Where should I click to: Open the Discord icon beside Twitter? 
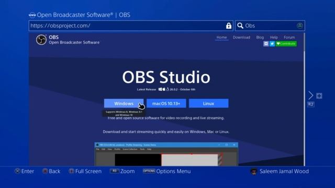pyautogui.click(x=266, y=44)
